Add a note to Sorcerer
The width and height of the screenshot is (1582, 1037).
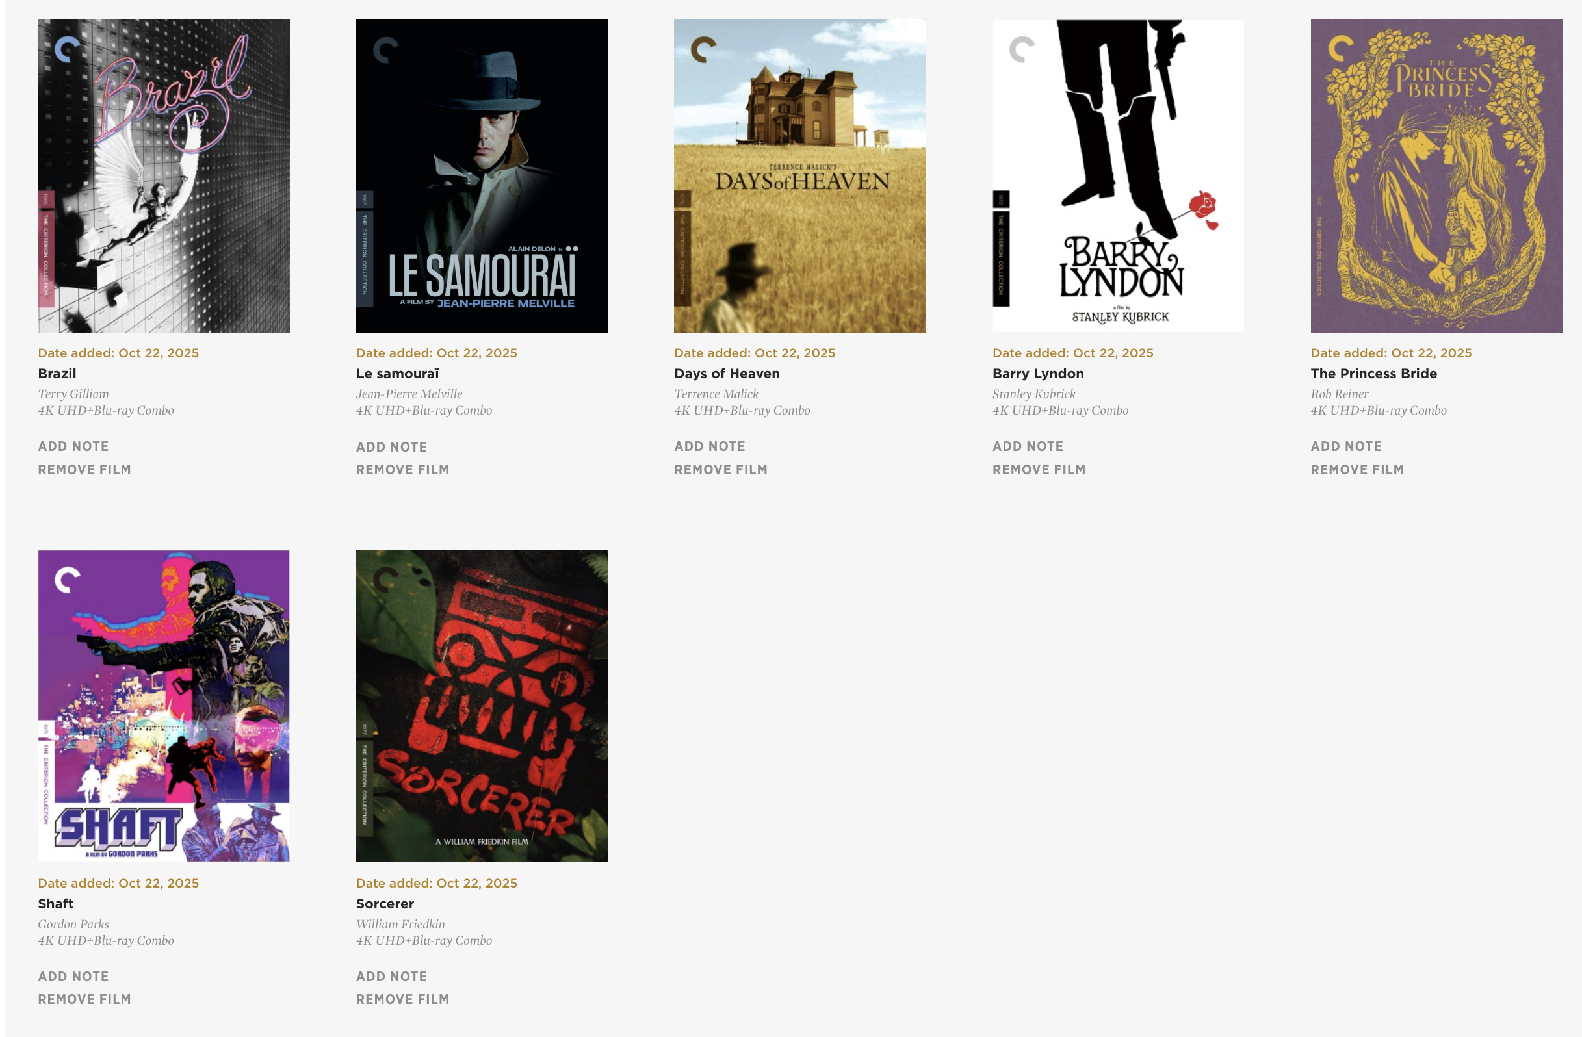click(x=391, y=977)
